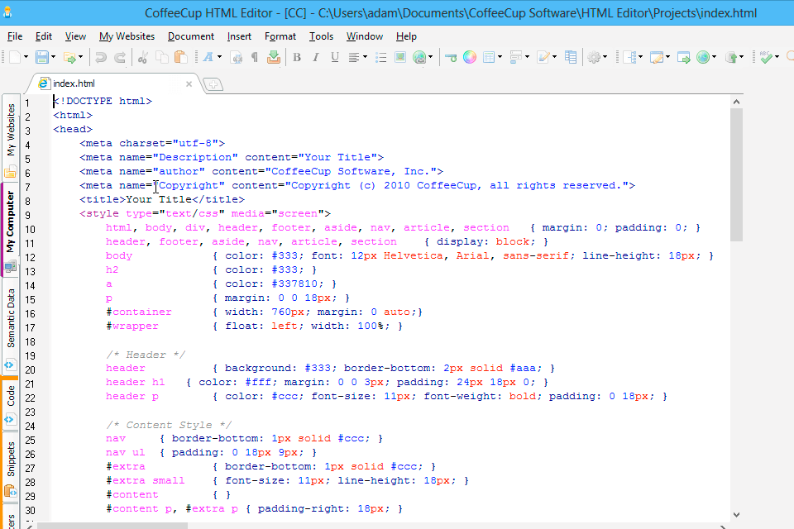Open the Insert menu
The width and height of the screenshot is (794, 529).
click(x=239, y=36)
